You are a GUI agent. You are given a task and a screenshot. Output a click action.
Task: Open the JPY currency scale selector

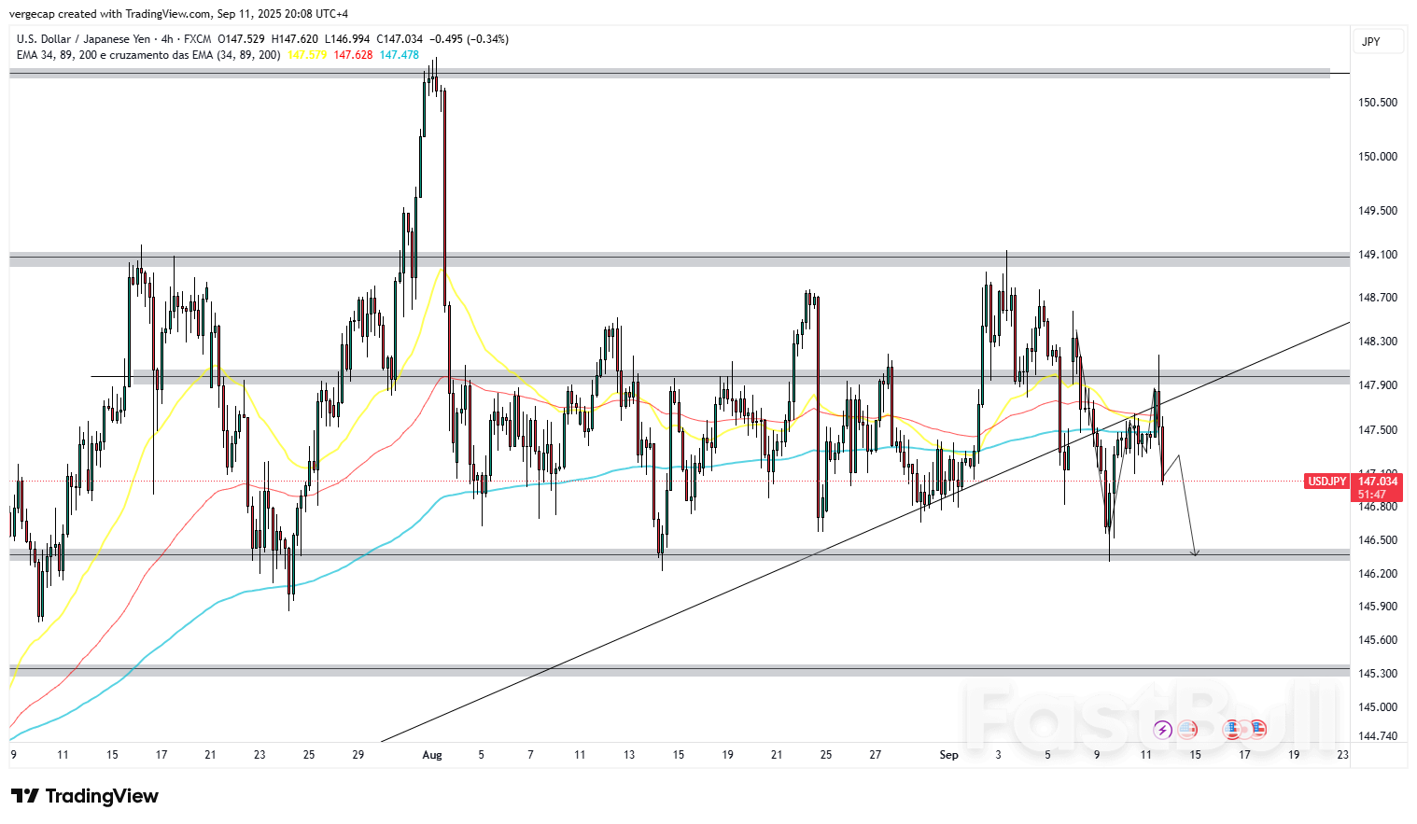point(1378,41)
